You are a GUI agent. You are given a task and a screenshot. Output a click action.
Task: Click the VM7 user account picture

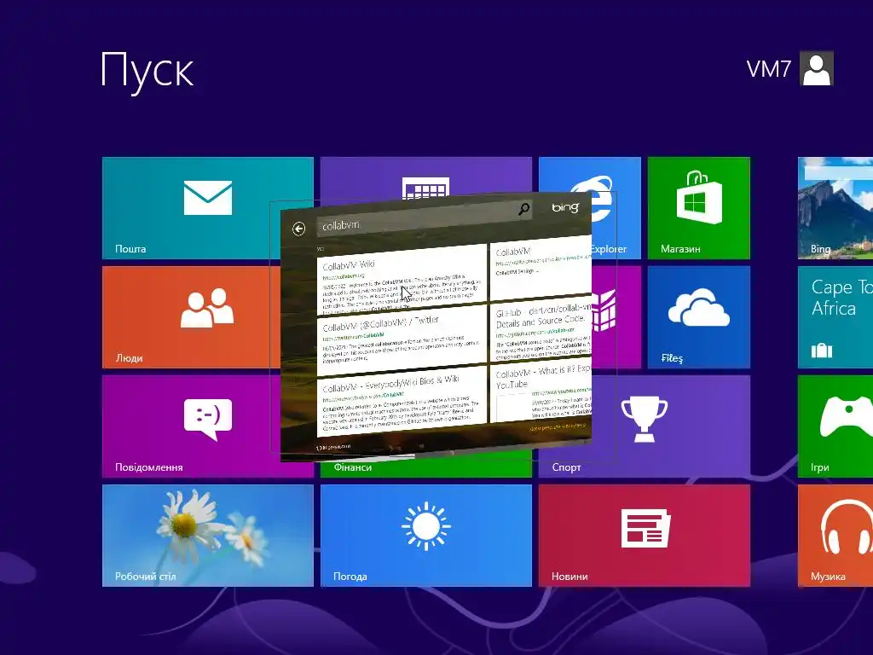pyautogui.click(x=816, y=68)
